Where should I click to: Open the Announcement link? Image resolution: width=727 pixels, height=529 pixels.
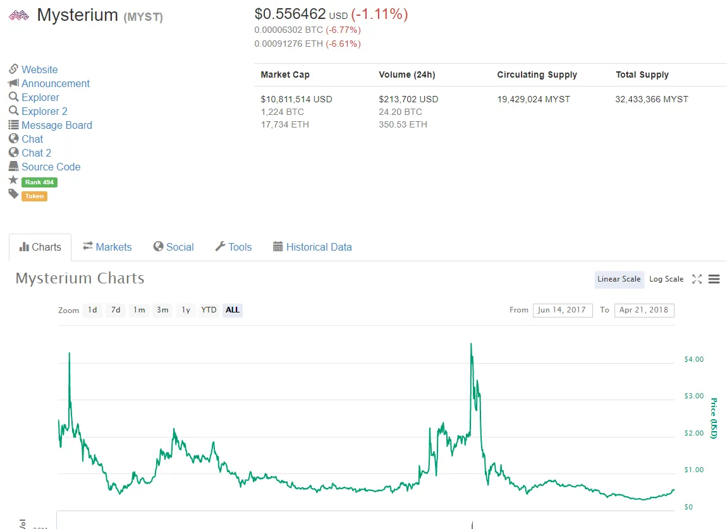pos(56,83)
